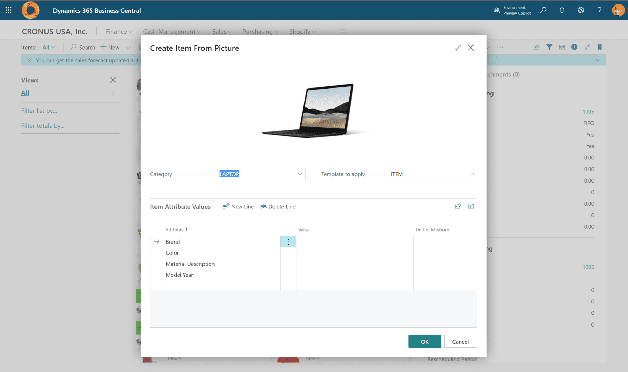
Task: Select the Material Description attribute cell
Action: tap(222, 264)
